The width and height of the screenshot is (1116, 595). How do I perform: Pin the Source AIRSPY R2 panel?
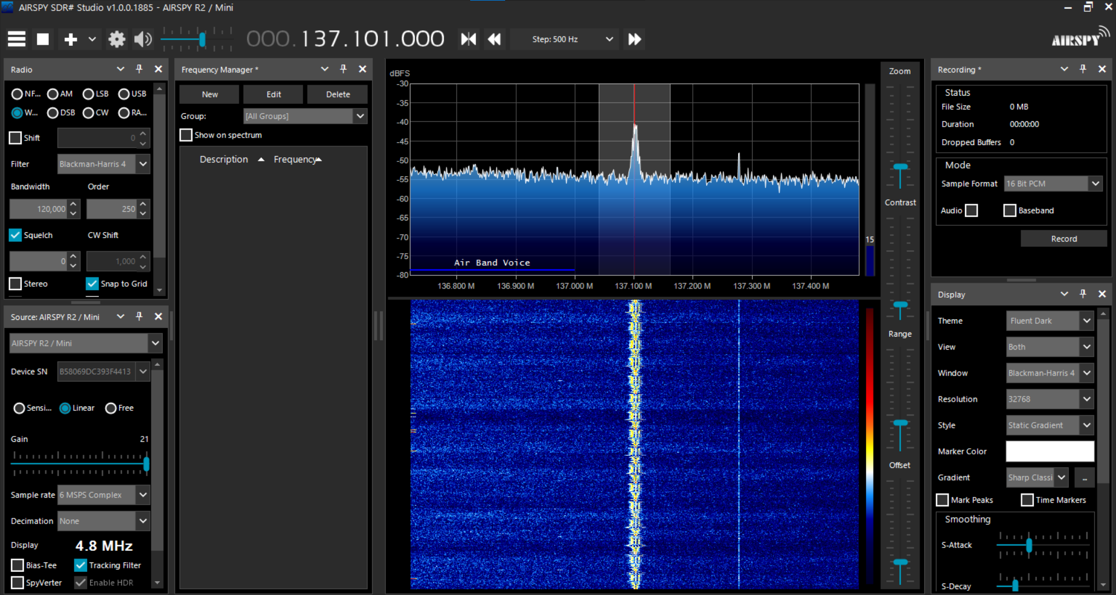coord(139,316)
